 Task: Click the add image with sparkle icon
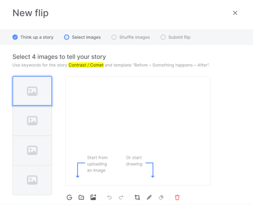coord(93,197)
